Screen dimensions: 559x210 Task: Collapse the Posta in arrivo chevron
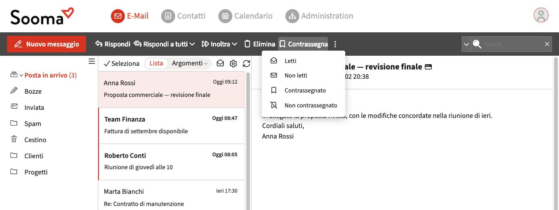21,76
